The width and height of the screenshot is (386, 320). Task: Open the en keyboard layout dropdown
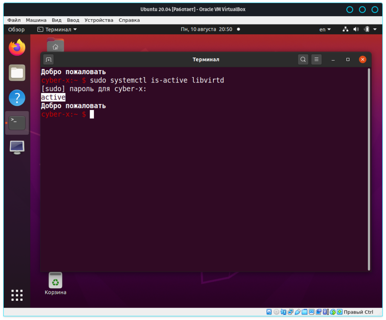click(325, 29)
